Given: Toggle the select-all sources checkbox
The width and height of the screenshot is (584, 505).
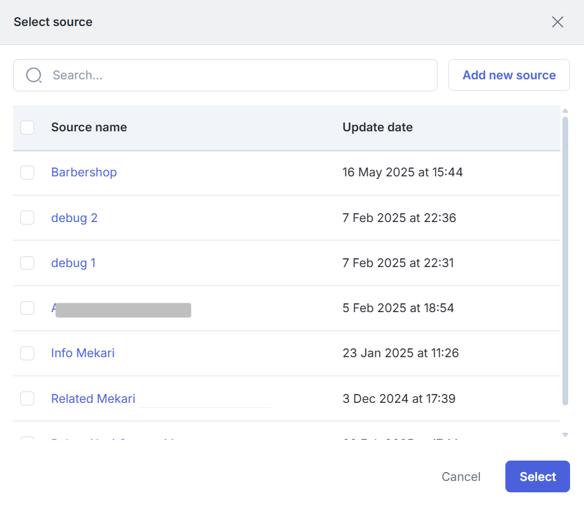Looking at the screenshot, I should coord(27,128).
